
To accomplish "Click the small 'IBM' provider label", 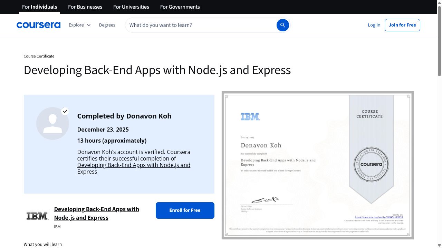I will point(57,227).
